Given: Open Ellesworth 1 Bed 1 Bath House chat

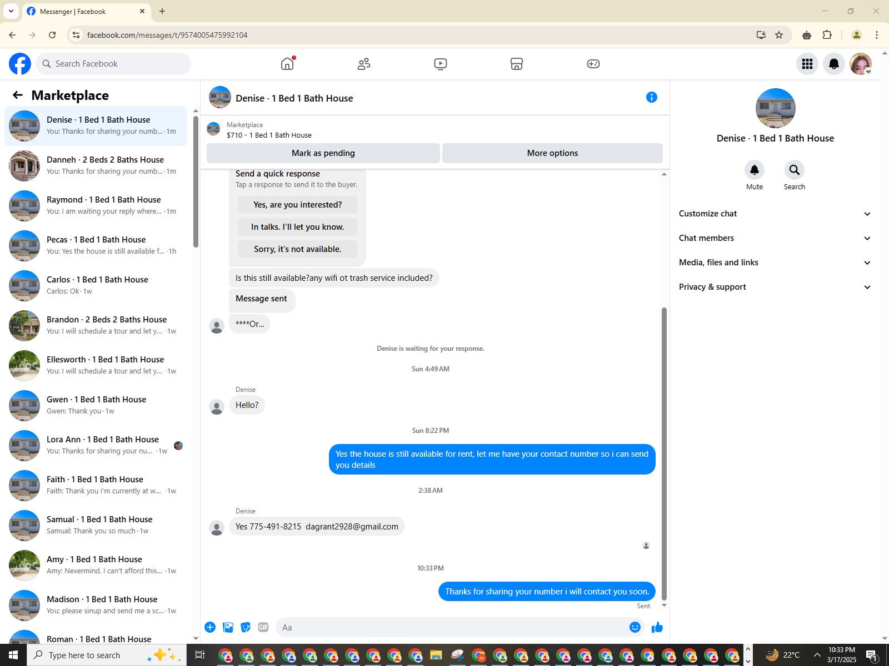Looking at the screenshot, I should tap(96, 366).
